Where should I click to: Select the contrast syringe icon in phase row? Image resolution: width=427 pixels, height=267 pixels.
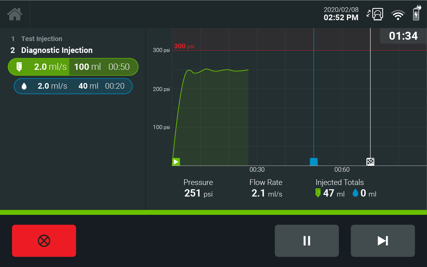coord(19,67)
